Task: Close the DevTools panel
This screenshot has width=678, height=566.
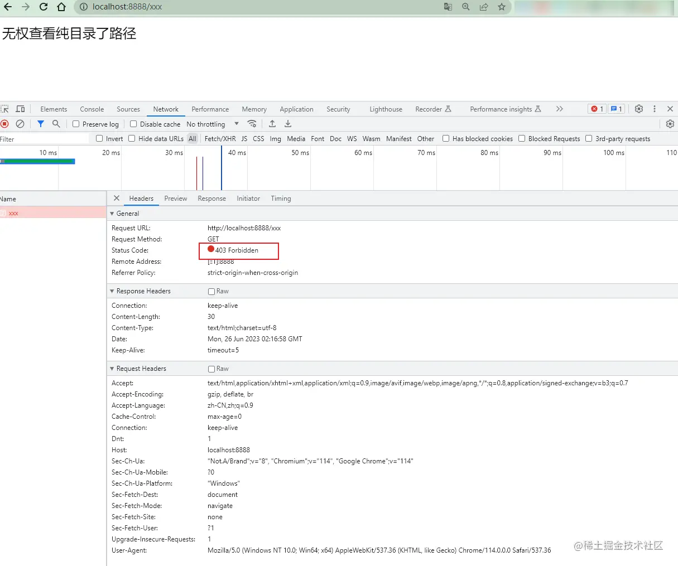Action: pyautogui.click(x=670, y=109)
